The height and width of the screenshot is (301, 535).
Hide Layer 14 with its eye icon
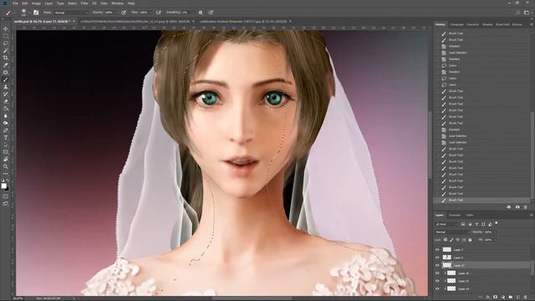(x=437, y=288)
